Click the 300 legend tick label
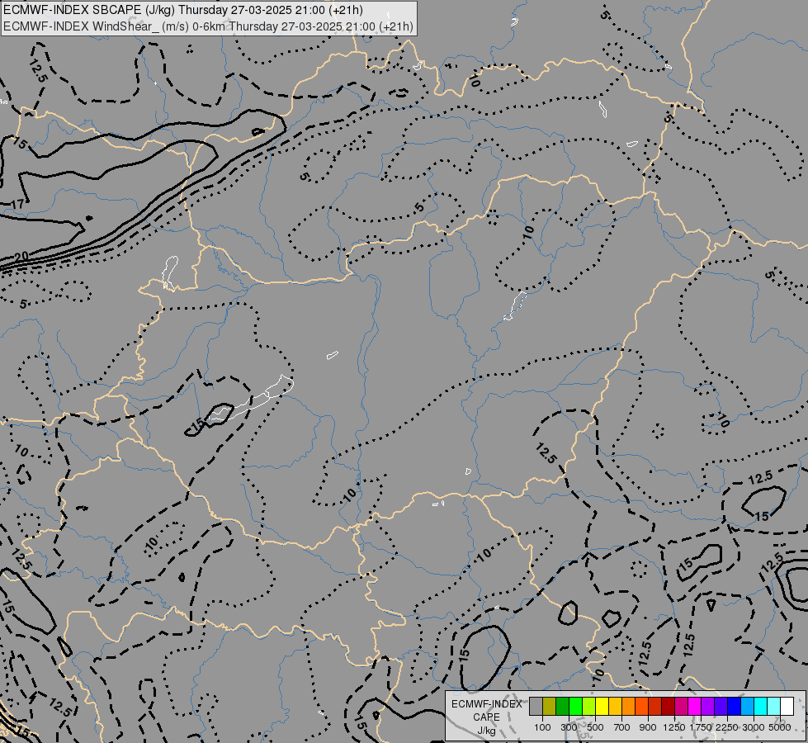The width and height of the screenshot is (808, 743). [x=569, y=727]
